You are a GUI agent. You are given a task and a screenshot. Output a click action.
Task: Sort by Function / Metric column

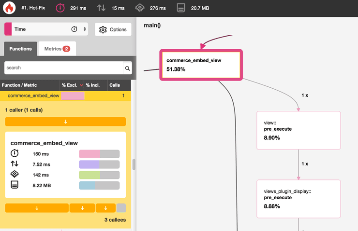(30, 85)
